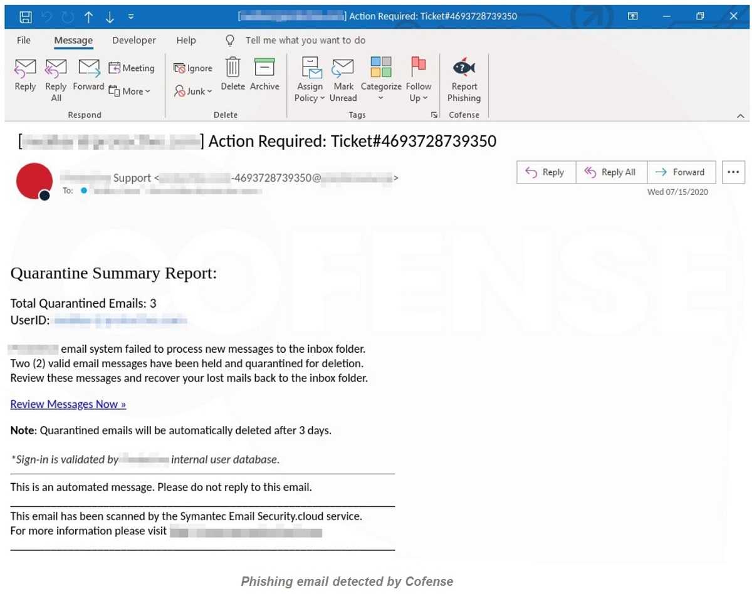Go to the previous item with the up arrow
The image size is (752, 594).
tap(88, 17)
